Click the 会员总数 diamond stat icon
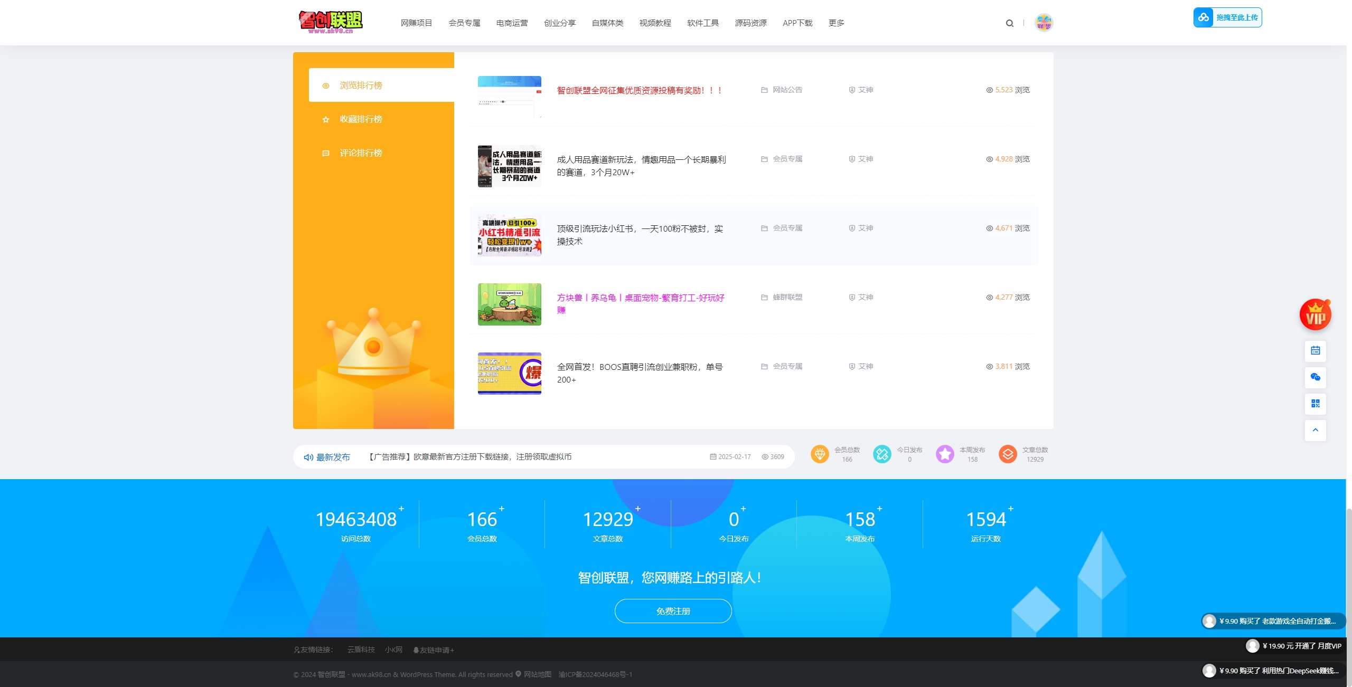The height and width of the screenshot is (687, 1352). coord(820,454)
